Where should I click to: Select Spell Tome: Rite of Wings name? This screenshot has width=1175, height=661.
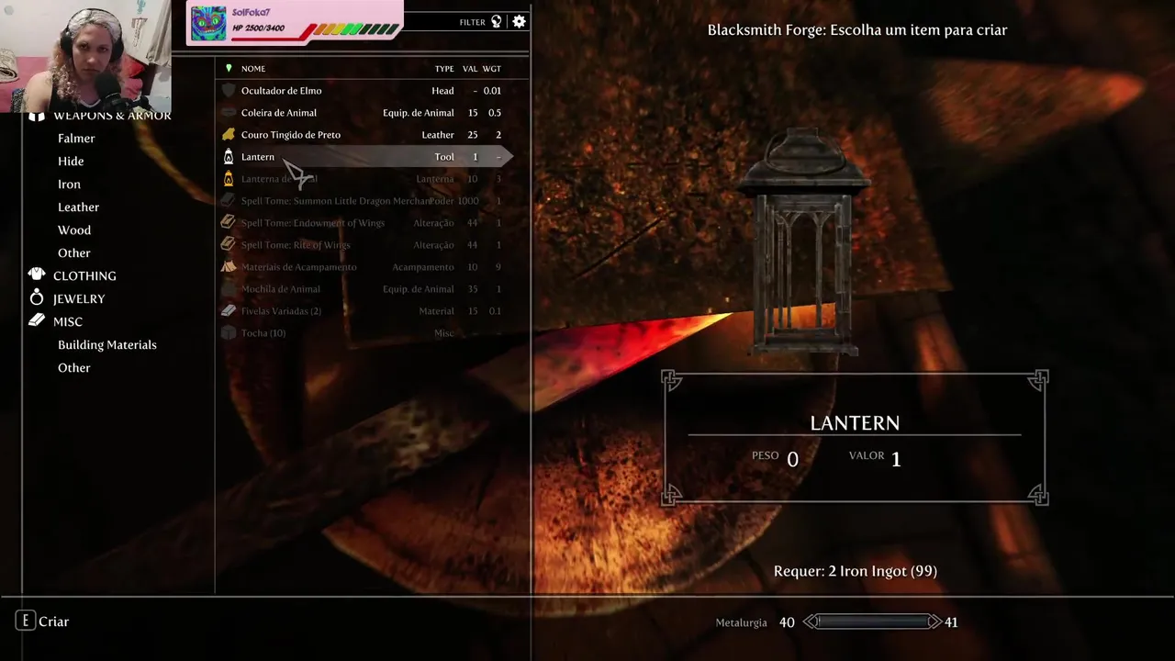(x=296, y=245)
